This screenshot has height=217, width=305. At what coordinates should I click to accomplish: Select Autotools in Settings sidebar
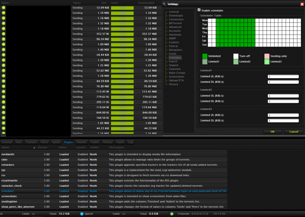[175, 35]
